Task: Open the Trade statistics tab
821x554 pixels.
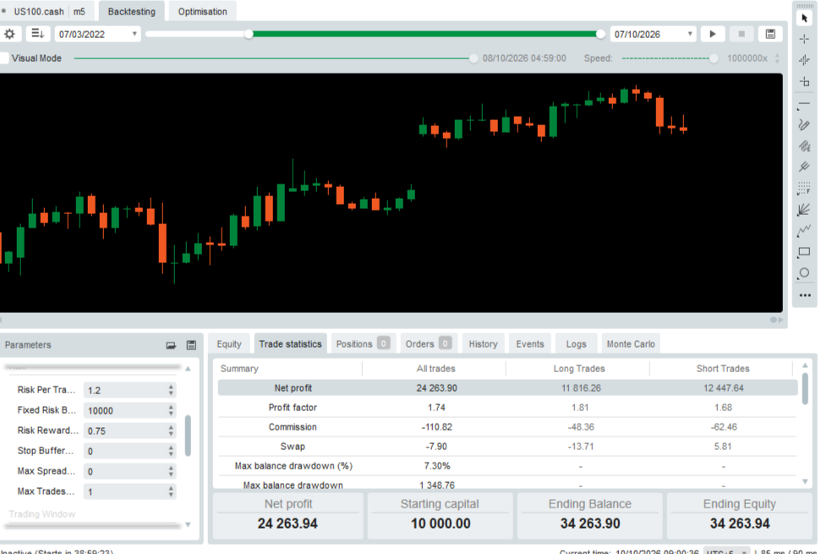Action: [x=291, y=344]
